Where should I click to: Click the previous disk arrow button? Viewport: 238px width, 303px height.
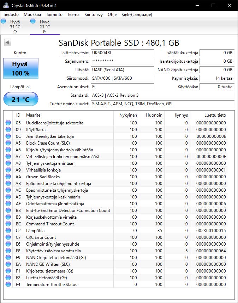7,43
